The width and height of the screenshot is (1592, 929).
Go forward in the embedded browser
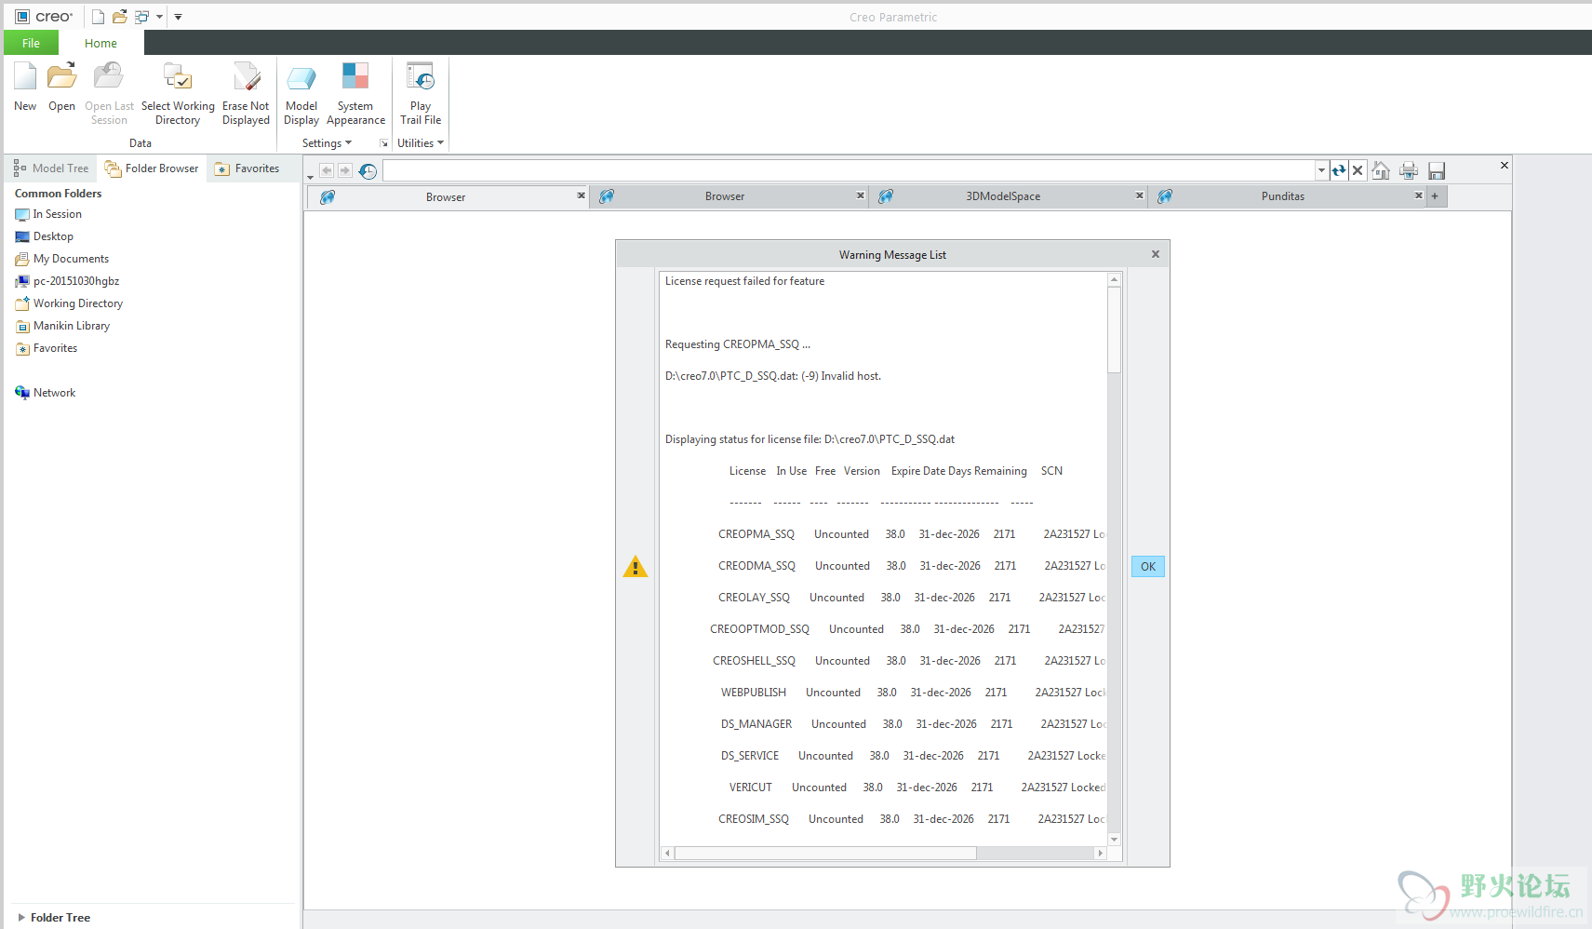pyautogui.click(x=345, y=170)
